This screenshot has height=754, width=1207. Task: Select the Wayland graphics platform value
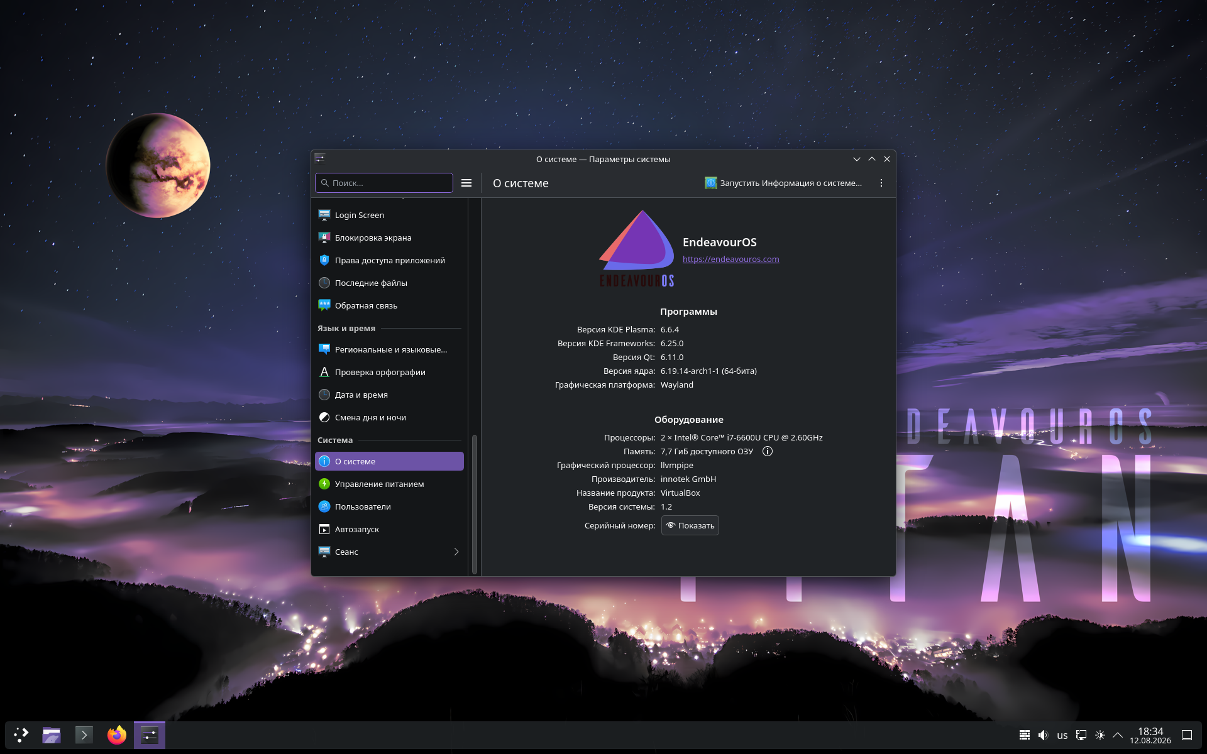pos(677,385)
